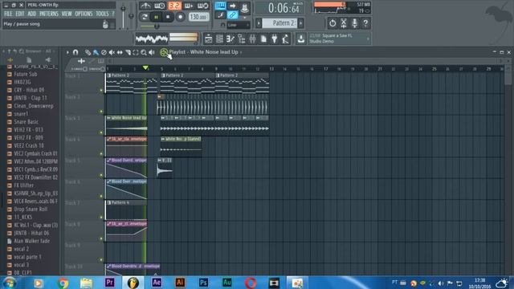Select the playlist select marquee tool

pos(136,52)
